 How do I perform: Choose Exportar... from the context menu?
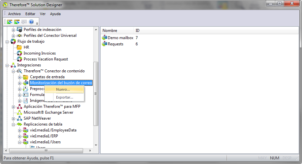[64, 97]
